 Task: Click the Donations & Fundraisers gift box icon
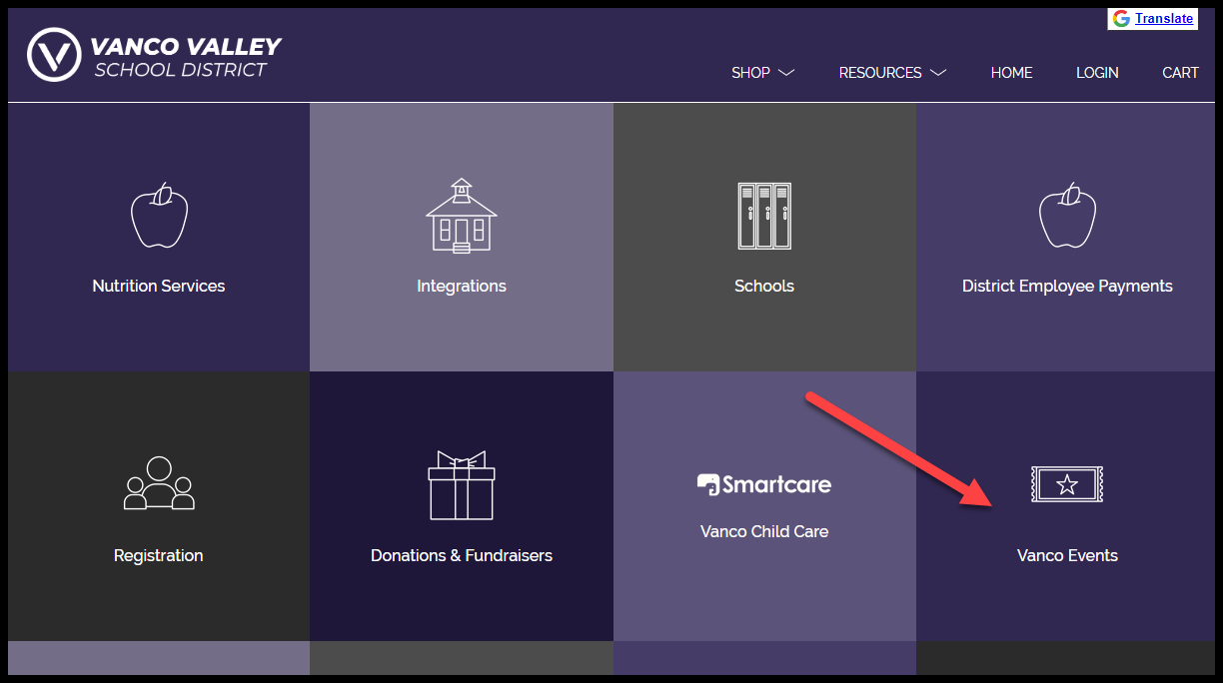tap(462, 484)
